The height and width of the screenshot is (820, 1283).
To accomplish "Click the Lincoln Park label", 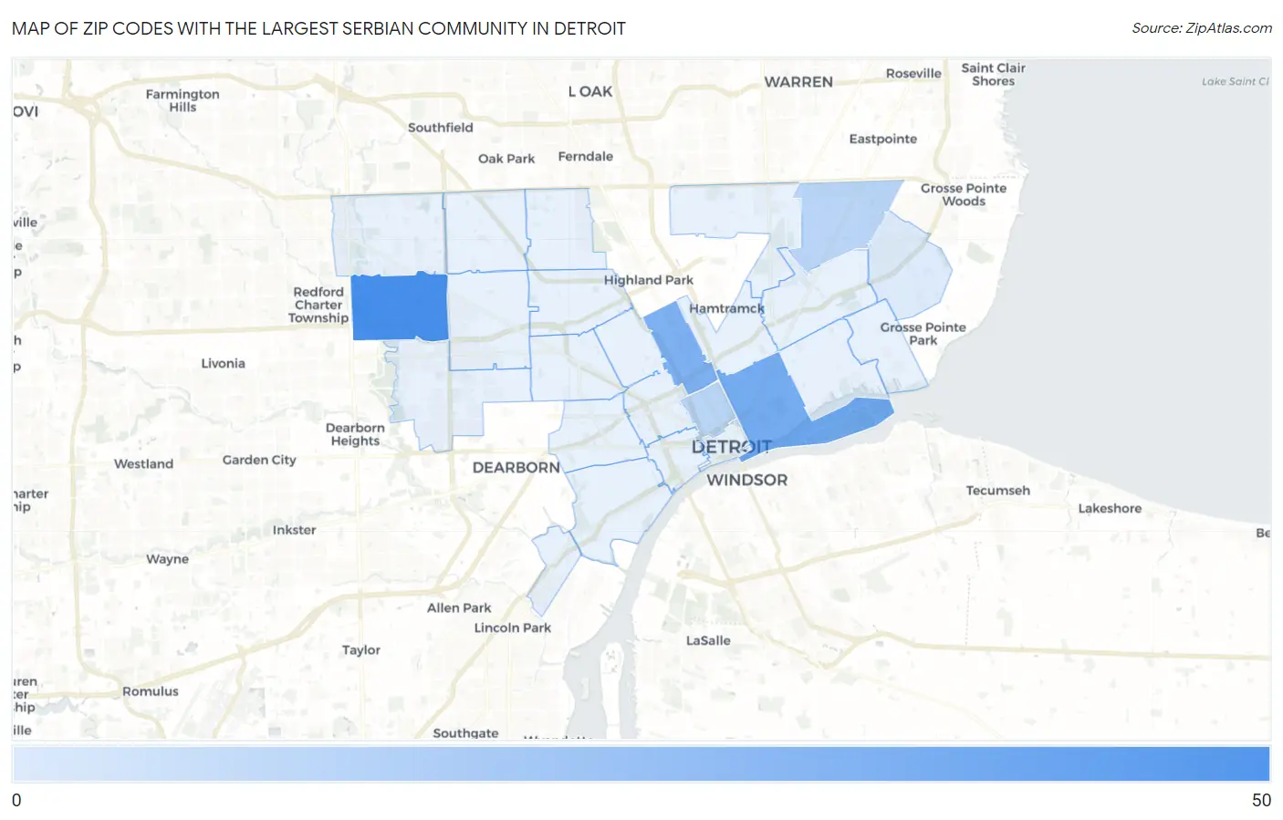I will [x=512, y=628].
